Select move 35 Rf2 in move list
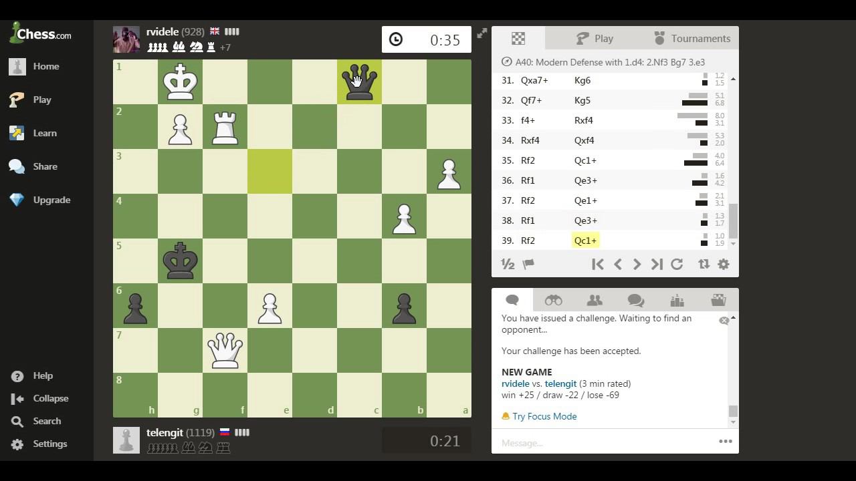Screen dimensions: 856x481 point(528,160)
